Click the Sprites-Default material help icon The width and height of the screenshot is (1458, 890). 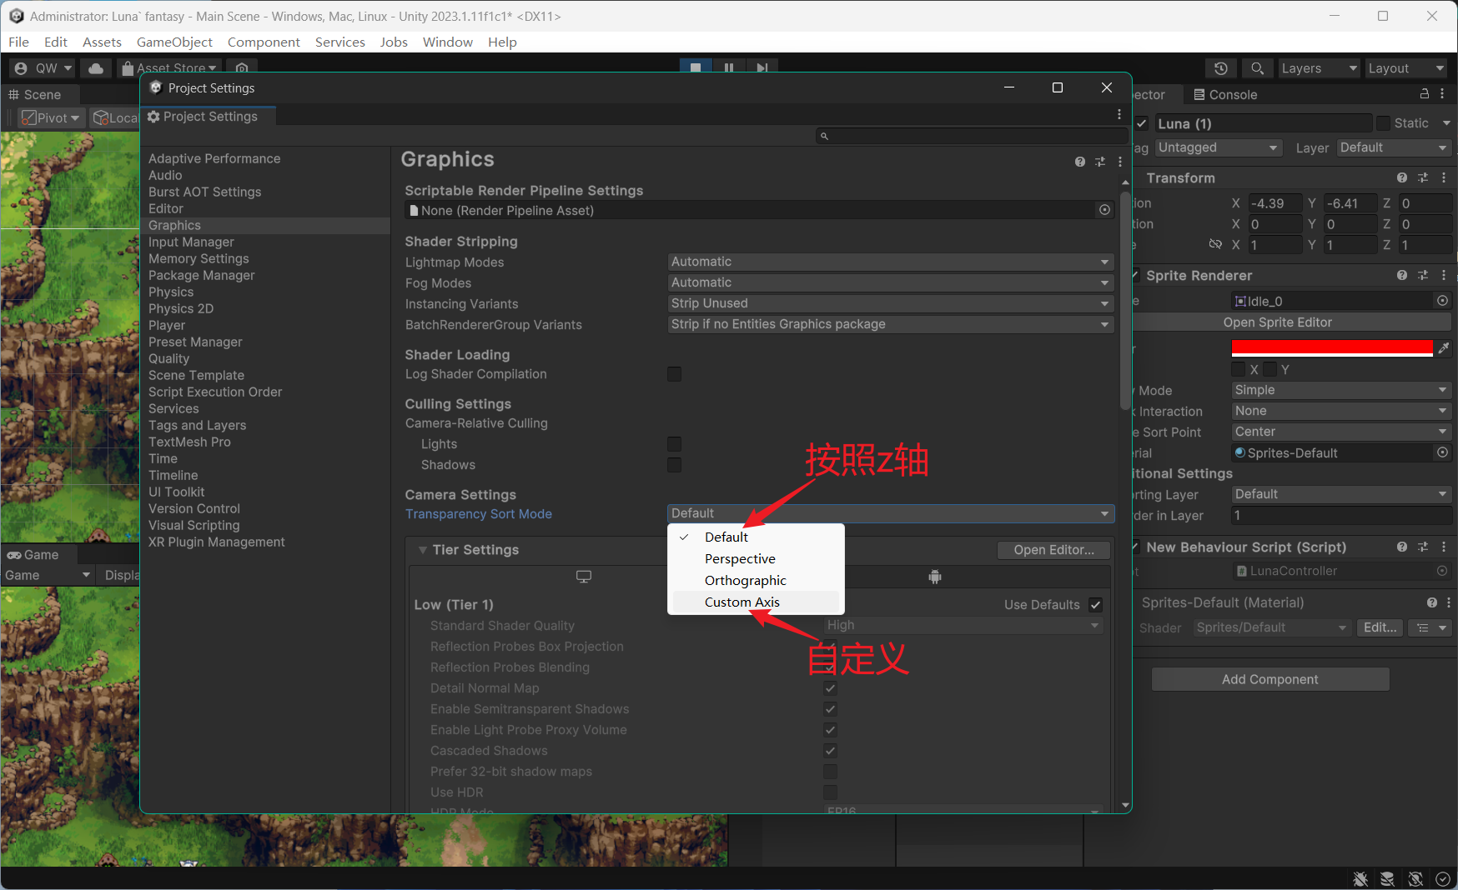click(x=1432, y=602)
